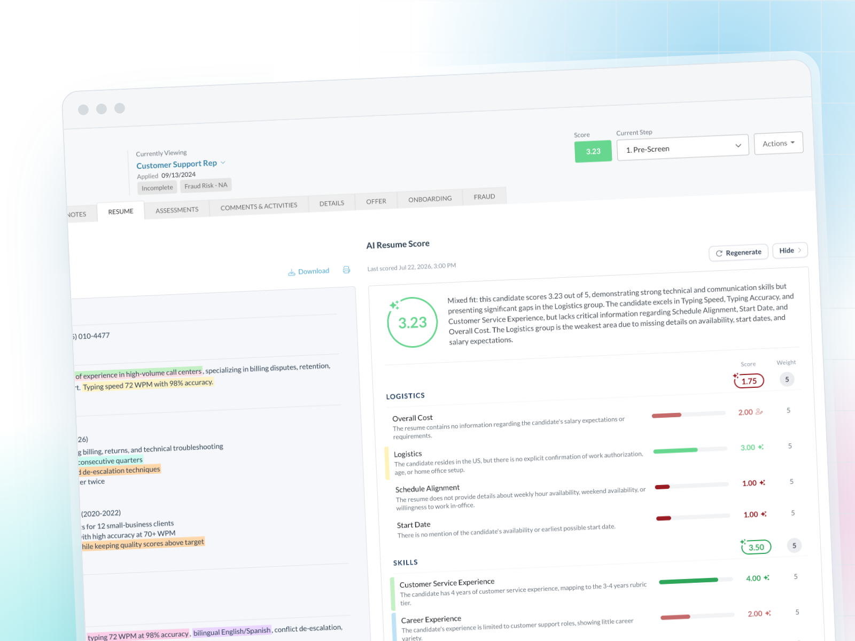Viewport: 855px width, 641px height.
Task: Switch to the Onboarding tab
Action: point(430,199)
